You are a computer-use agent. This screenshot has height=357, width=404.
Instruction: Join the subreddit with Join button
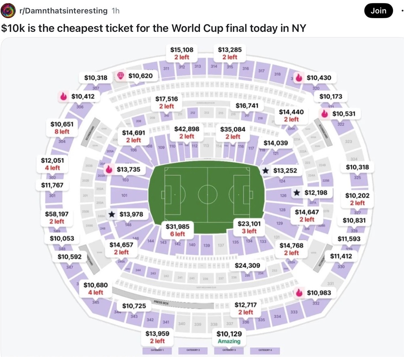click(379, 11)
